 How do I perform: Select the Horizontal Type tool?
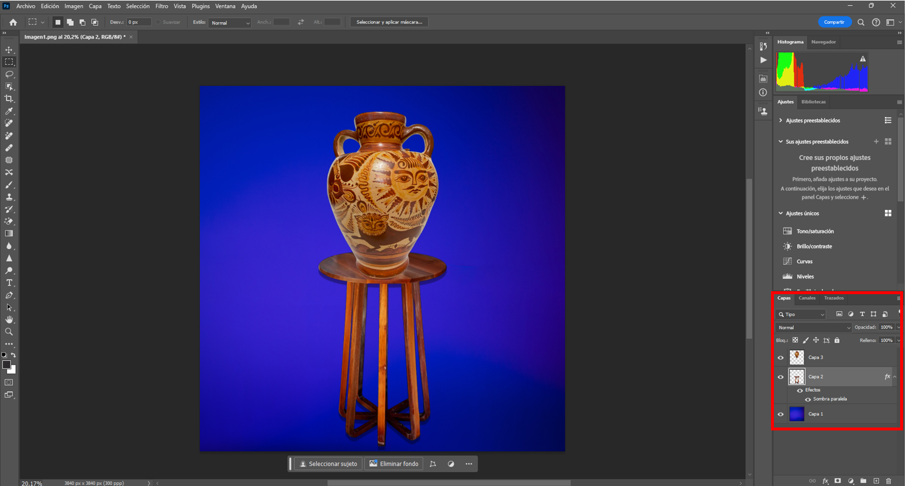tap(9, 282)
